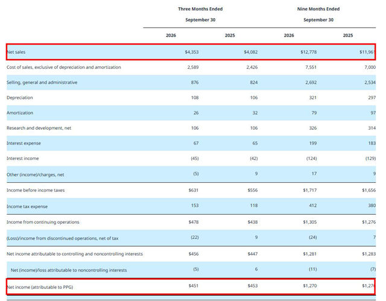Click the $1,305 continuing operations value
Viewport: 386px width, 301px height.
310,222
